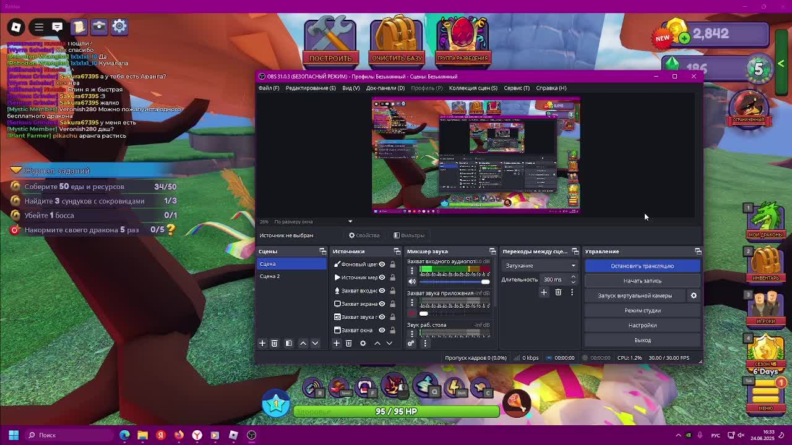792x445 pixels.
Task: Increase transition duration with up arrow
Action: [573, 277]
